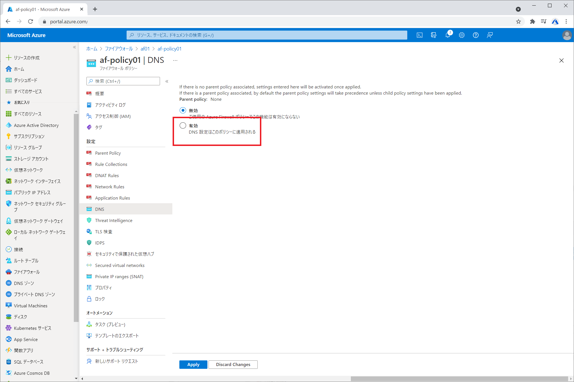
Task: Open portal settings gear icon
Action: [462, 35]
